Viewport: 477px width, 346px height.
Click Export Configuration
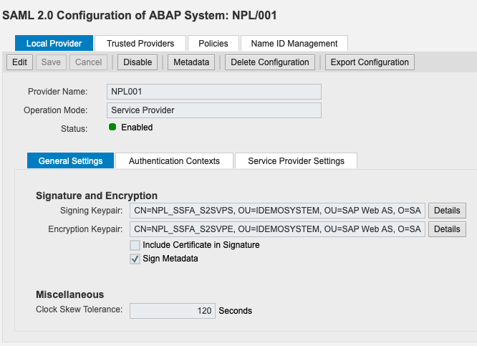pyautogui.click(x=370, y=62)
